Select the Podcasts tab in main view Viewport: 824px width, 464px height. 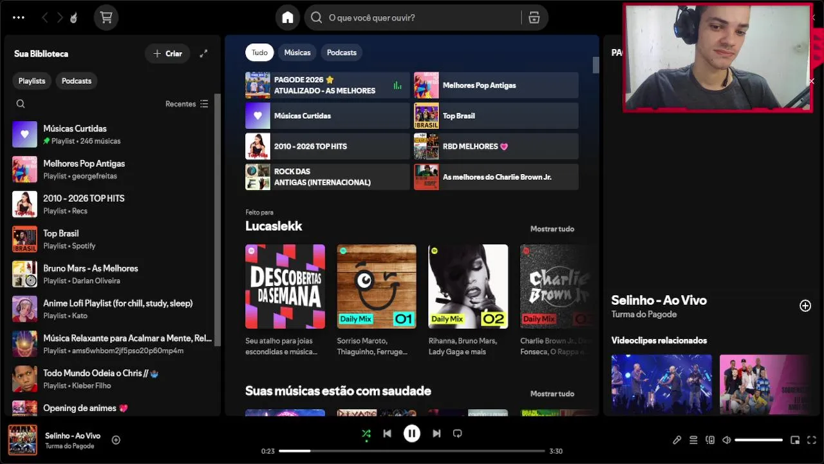(342, 52)
